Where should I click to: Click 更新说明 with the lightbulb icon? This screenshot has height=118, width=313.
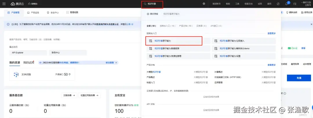[292, 12]
